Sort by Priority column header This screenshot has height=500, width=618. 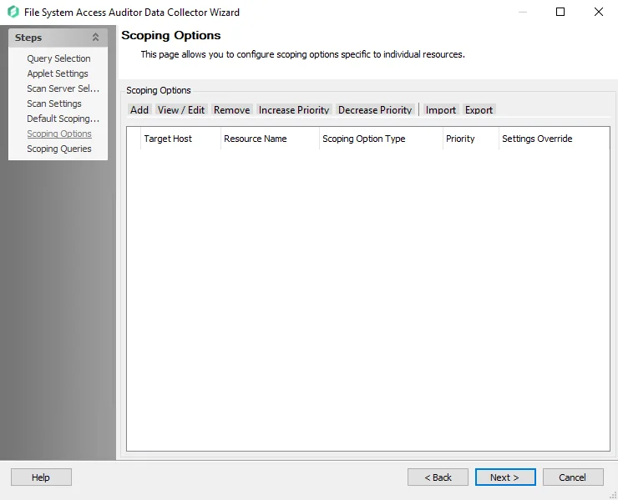pos(470,139)
